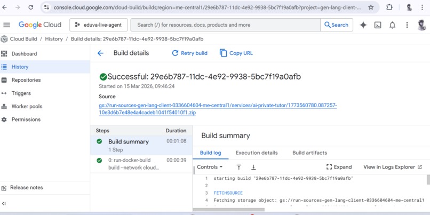Image resolution: width=430 pixels, height=215 pixels.
Task: Open project selector eduva-live-agent
Action: 99,25
